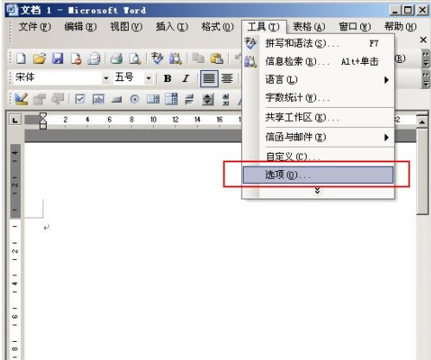Image resolution: width=431 pixels, height=360 pixels.
Task: Click the Copy icon on toolbar
Action: (198, 59)
